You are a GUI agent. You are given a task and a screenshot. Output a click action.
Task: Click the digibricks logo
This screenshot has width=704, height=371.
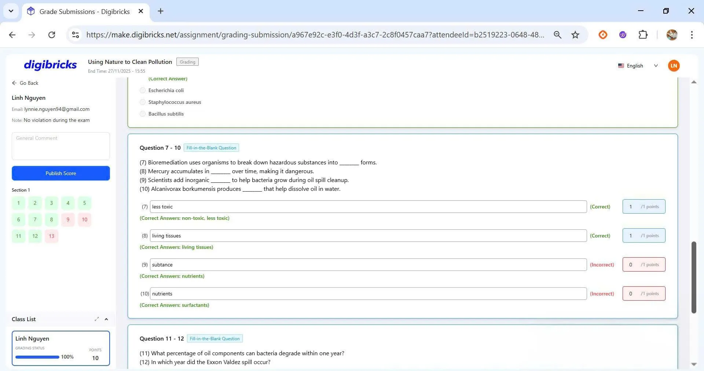click(x=50, y=65)
